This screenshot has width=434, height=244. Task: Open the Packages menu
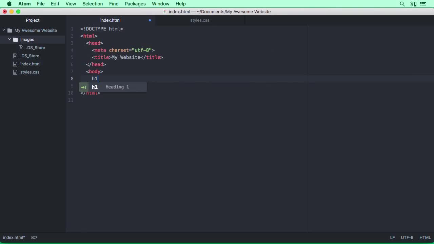(135, 4)
